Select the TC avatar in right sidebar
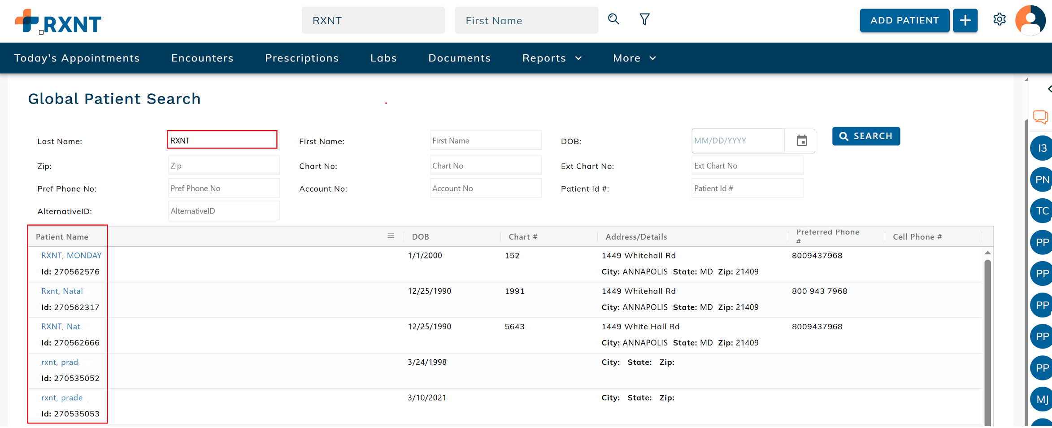 click(1042, 211)
